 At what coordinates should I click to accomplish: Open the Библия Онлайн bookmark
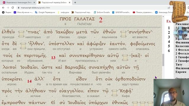click(x=102, y=12)
